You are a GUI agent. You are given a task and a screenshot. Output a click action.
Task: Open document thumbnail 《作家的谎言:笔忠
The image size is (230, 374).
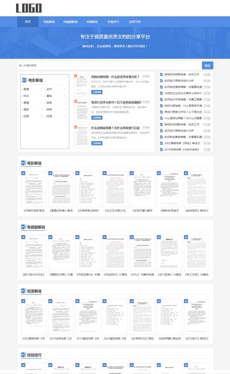pos(33,189)
